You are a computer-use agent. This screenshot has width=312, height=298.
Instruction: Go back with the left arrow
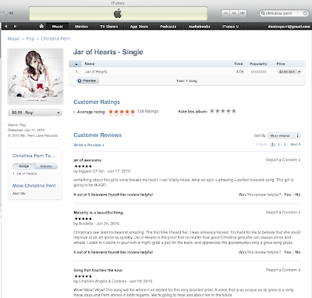(x=6, y=26)
